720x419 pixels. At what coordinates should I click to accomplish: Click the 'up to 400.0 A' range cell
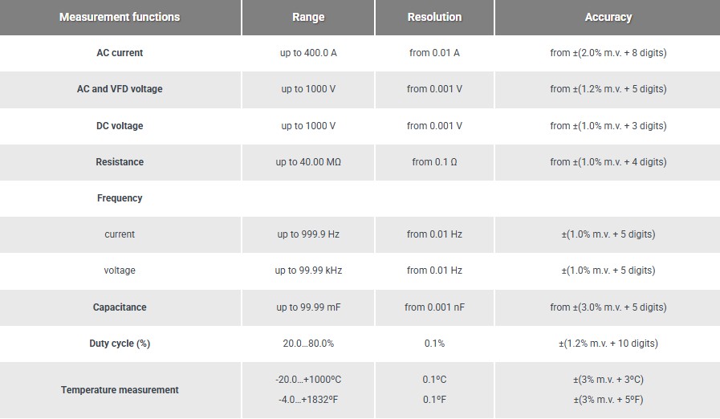pos(308,53)
